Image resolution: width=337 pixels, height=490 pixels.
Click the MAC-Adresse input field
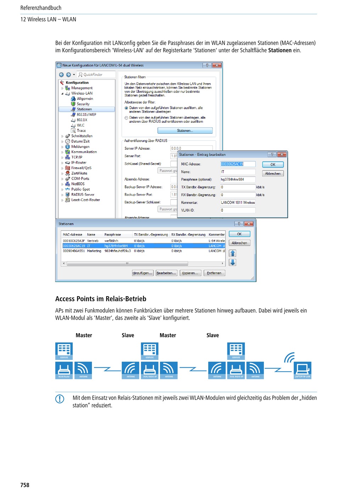[238, 164]
